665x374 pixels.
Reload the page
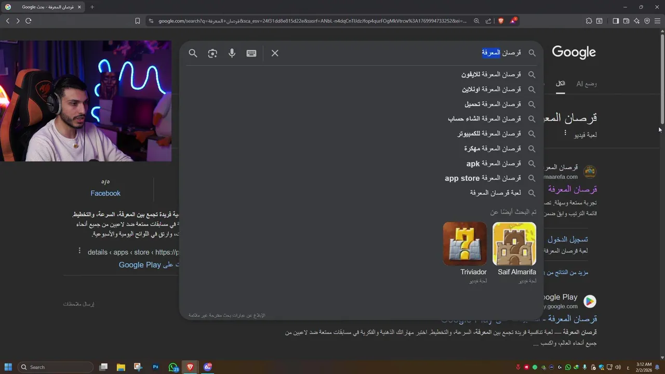29,21
